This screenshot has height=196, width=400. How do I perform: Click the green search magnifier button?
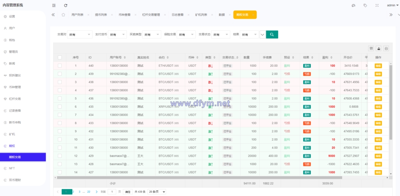point(272,34)
